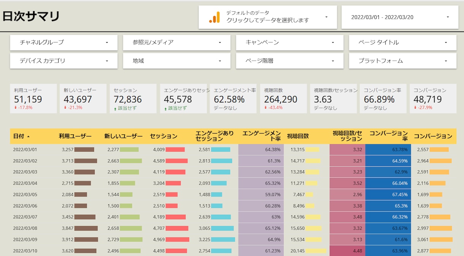This screenshot has width=464, height=256.
Task: Sort table by 新しいユーザー column header
Action: (x=124, y=136)
